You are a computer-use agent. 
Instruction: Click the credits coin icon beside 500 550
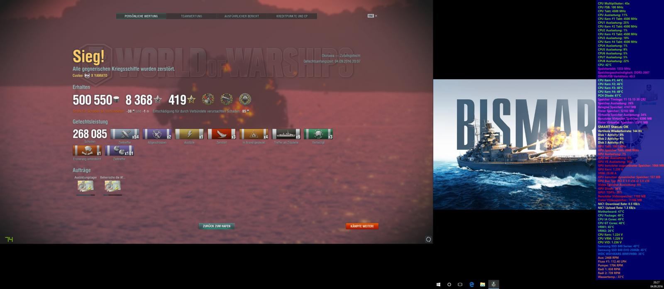pos(117,100)
